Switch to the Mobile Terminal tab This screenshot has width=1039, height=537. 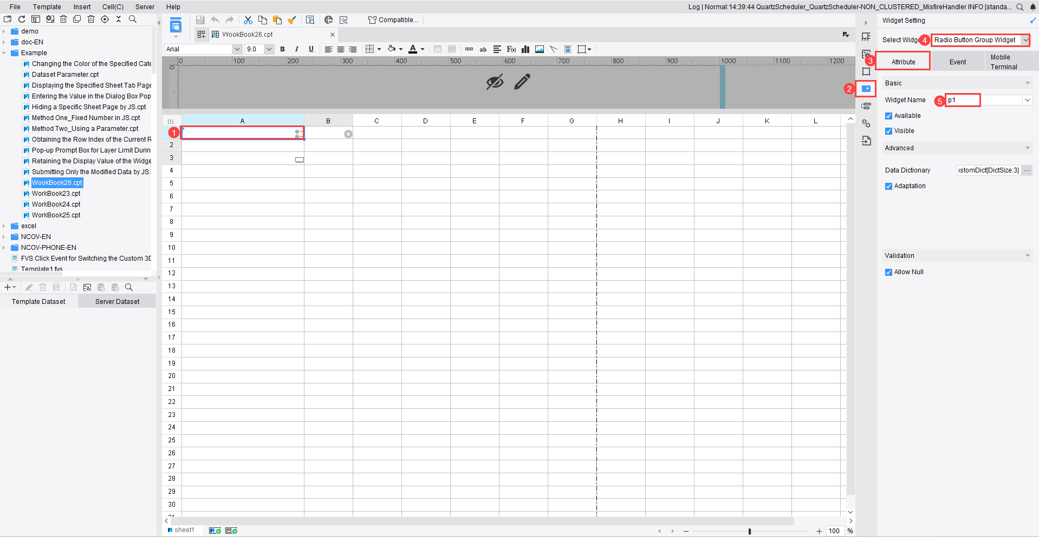pyautogui.click(x=1011, y=62)
